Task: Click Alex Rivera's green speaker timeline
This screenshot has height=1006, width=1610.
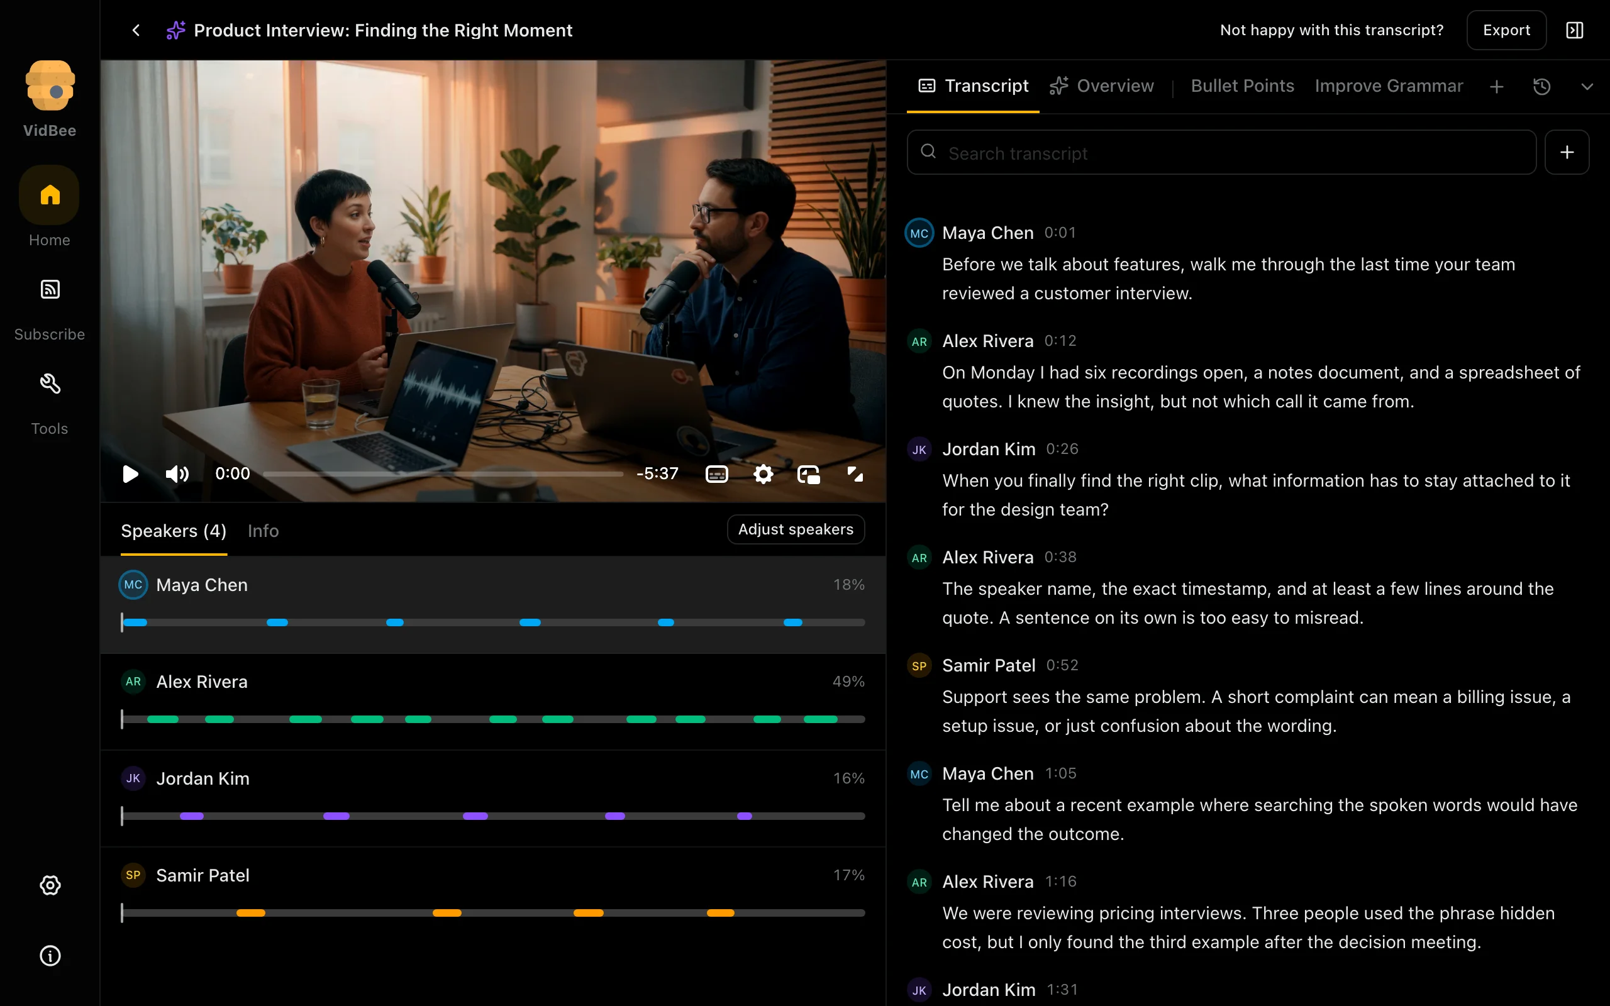Action: pos(493,719)
